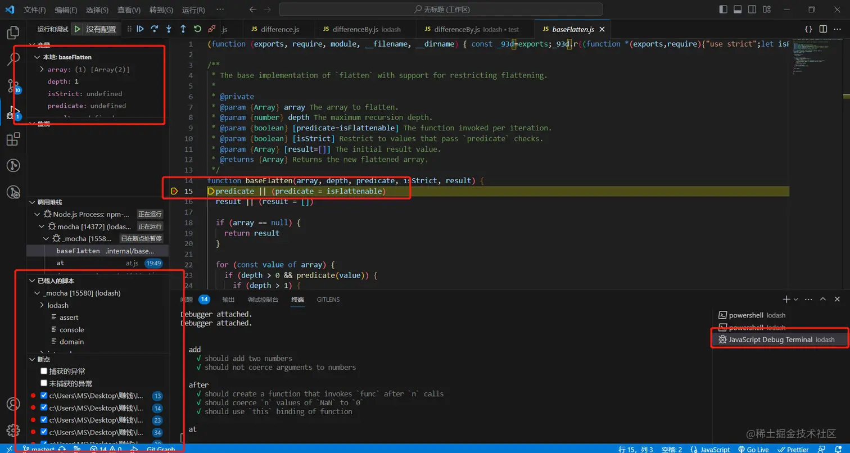Click the search box in title bar
850x453 pixels.
click(x=440, y=10)
